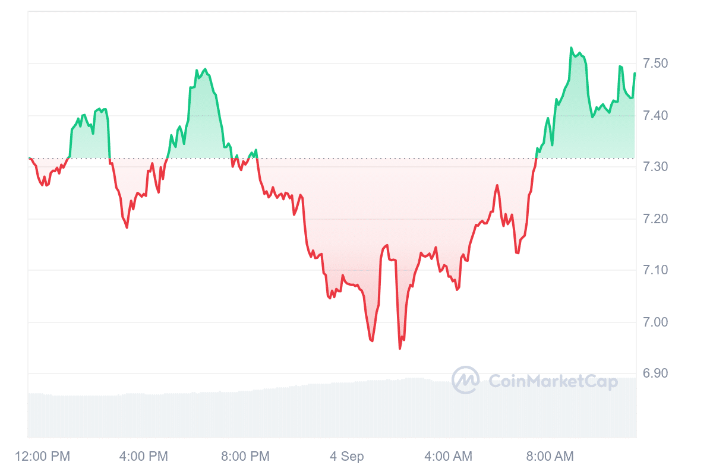
Task: Click the start point of the price line
Action: [x=29, y=159]
